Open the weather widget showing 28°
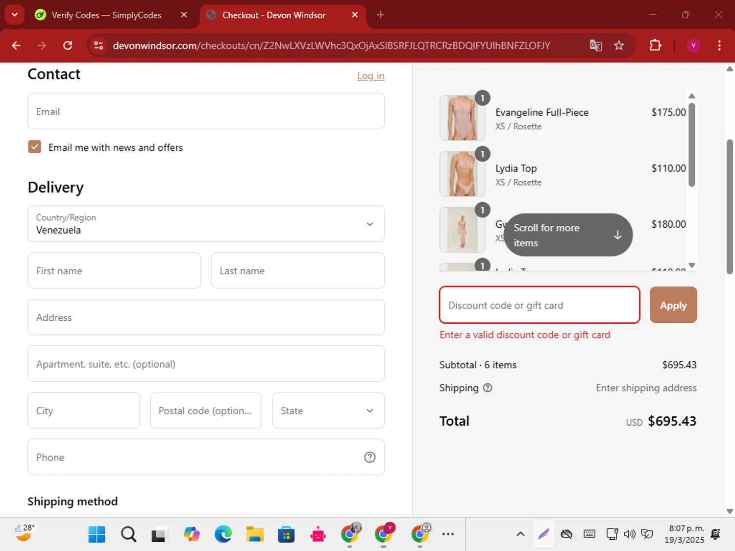 pyautogui.click(x=24, y=533)
